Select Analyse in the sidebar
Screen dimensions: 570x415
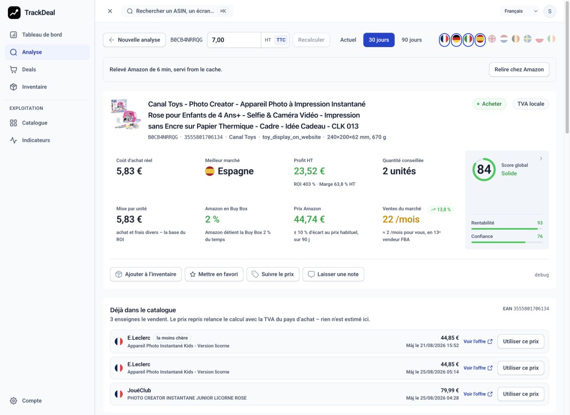(47, 52)
